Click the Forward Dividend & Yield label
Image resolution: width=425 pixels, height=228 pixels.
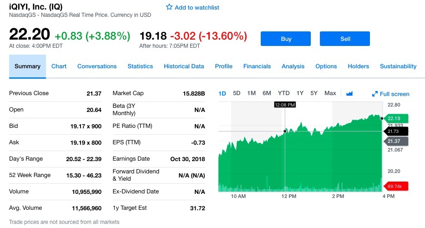coord(136,175)
